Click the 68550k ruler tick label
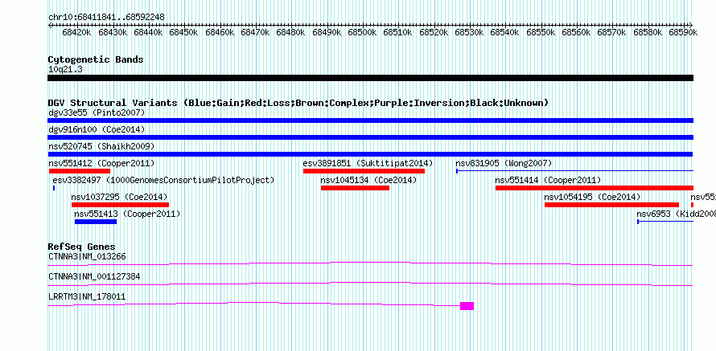Viewport: 716px width, 351px height. point(541,32)
